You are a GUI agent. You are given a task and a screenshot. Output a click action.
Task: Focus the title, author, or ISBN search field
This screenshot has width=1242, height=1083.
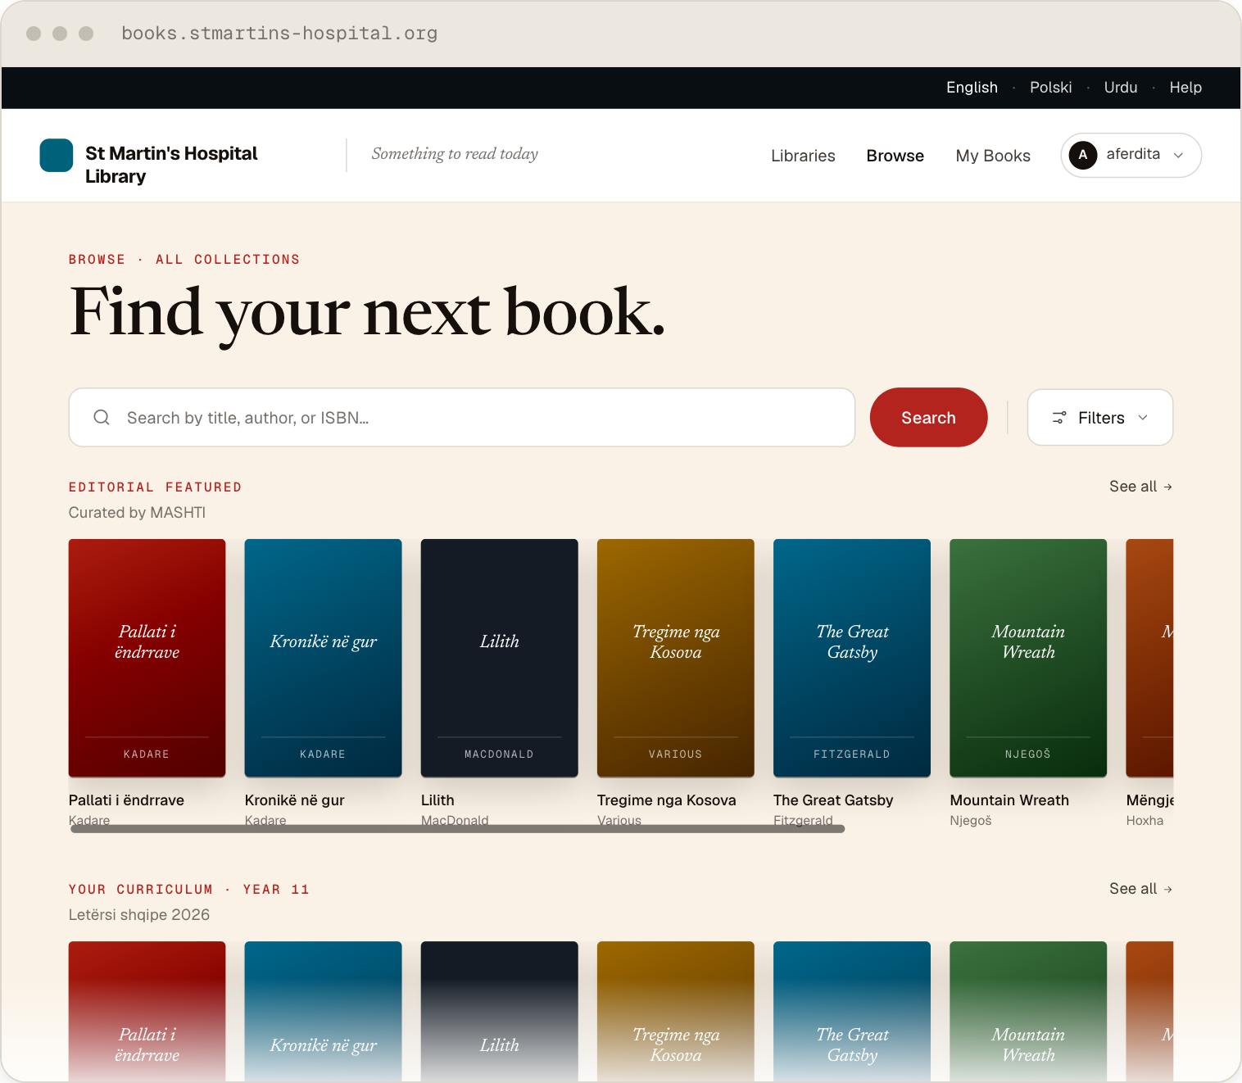coord(462,418)
